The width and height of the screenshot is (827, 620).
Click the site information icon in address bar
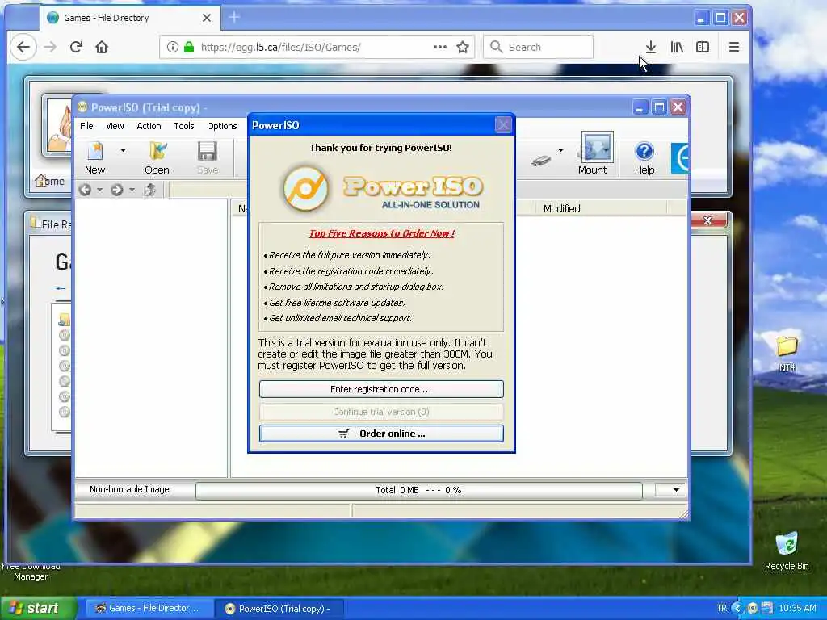173,47
